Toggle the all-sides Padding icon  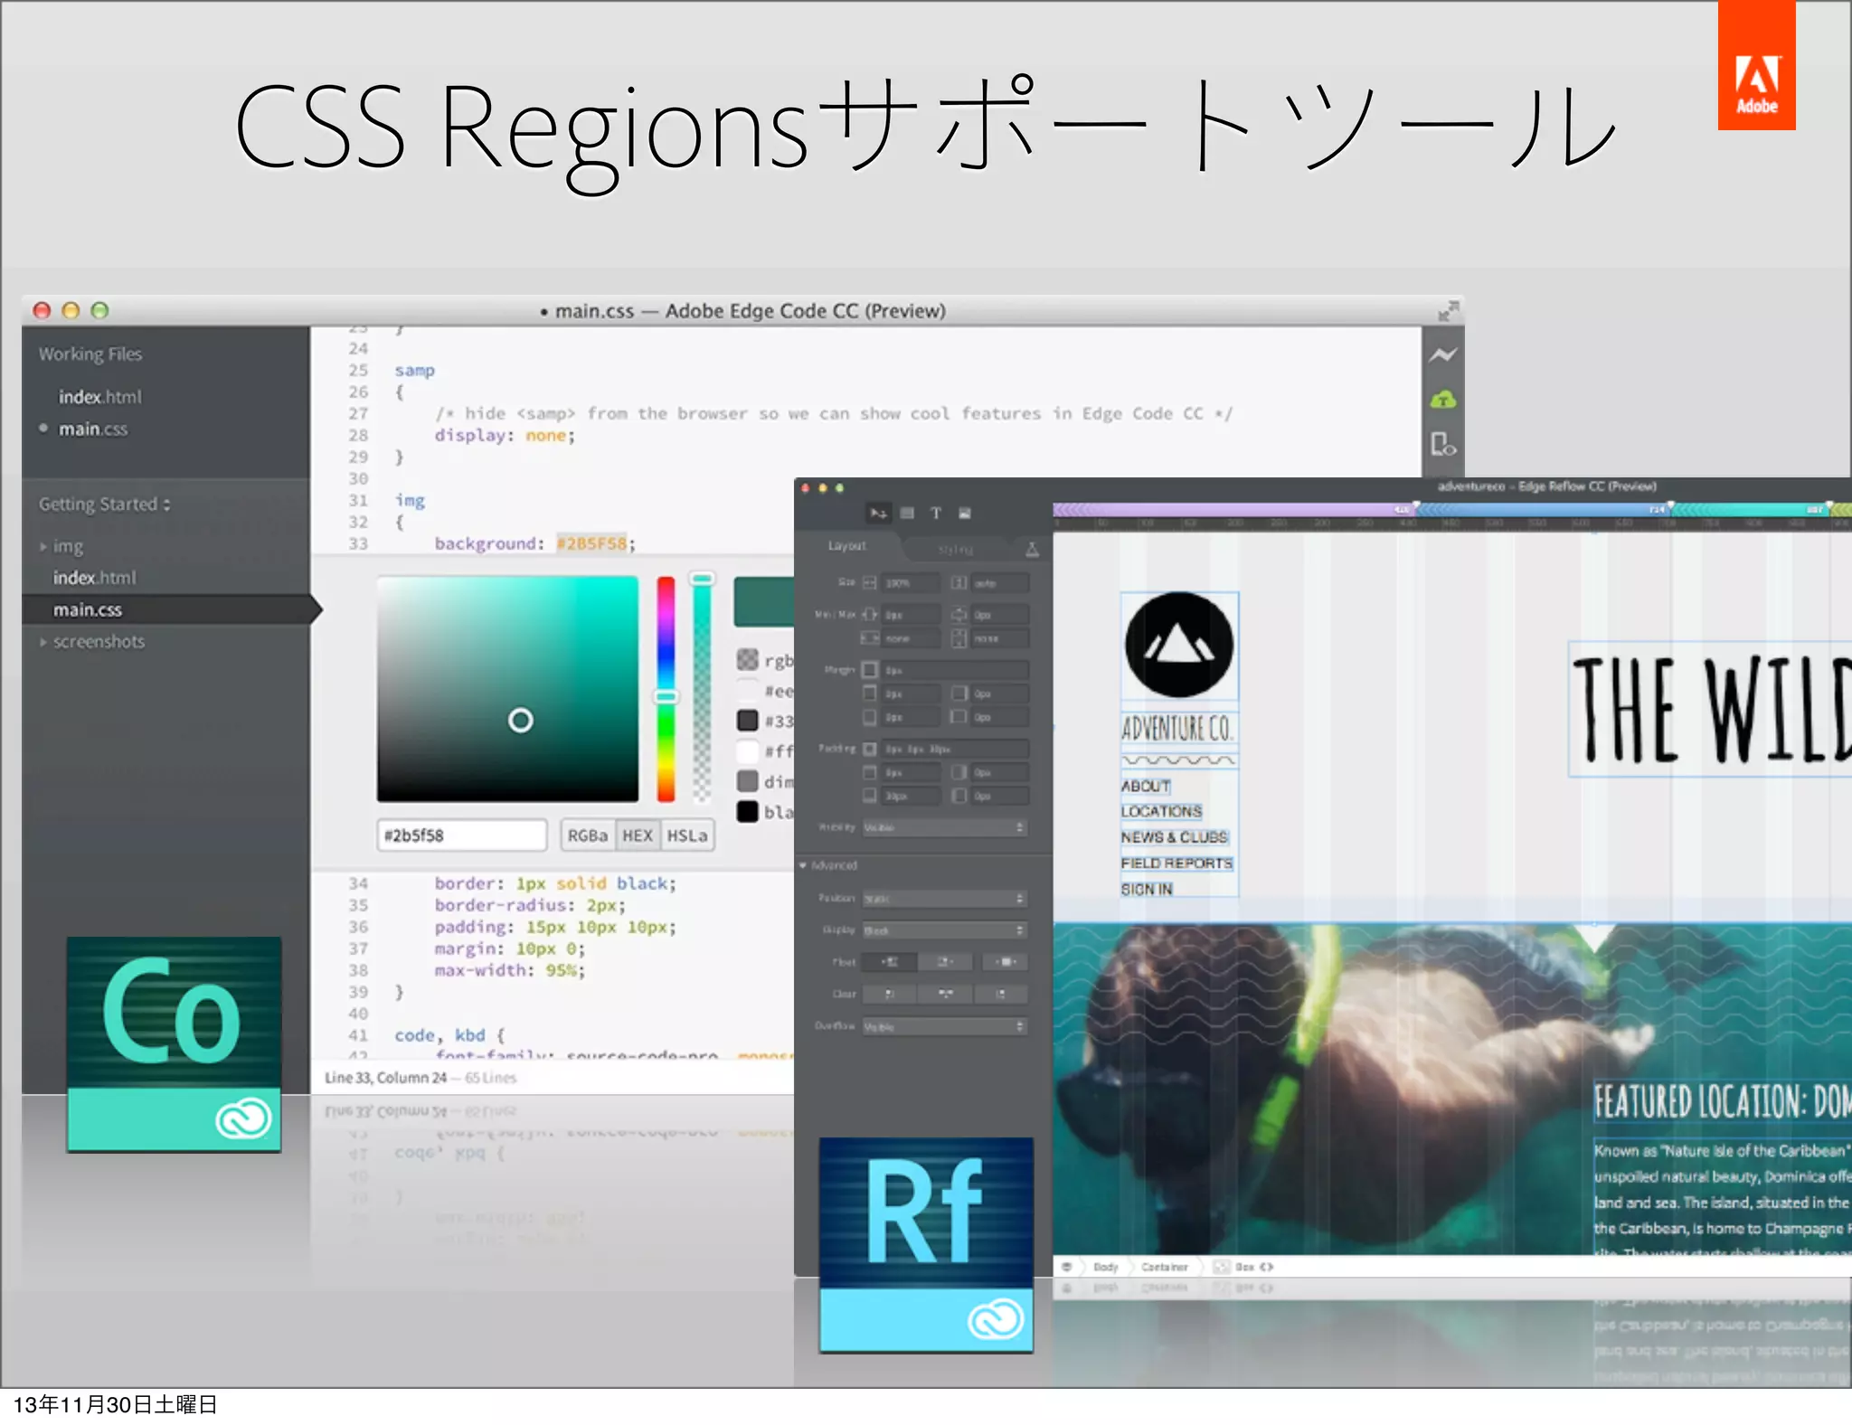click(x=870, y=749)
